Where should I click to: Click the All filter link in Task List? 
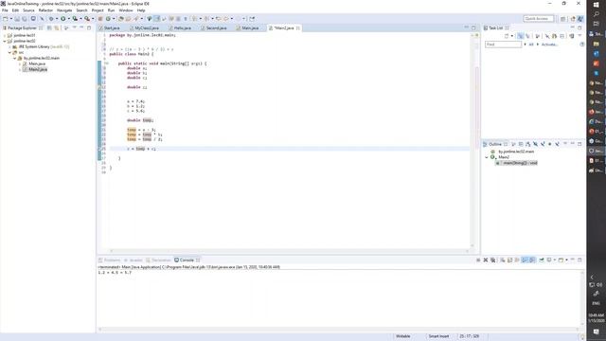point(531,45)
